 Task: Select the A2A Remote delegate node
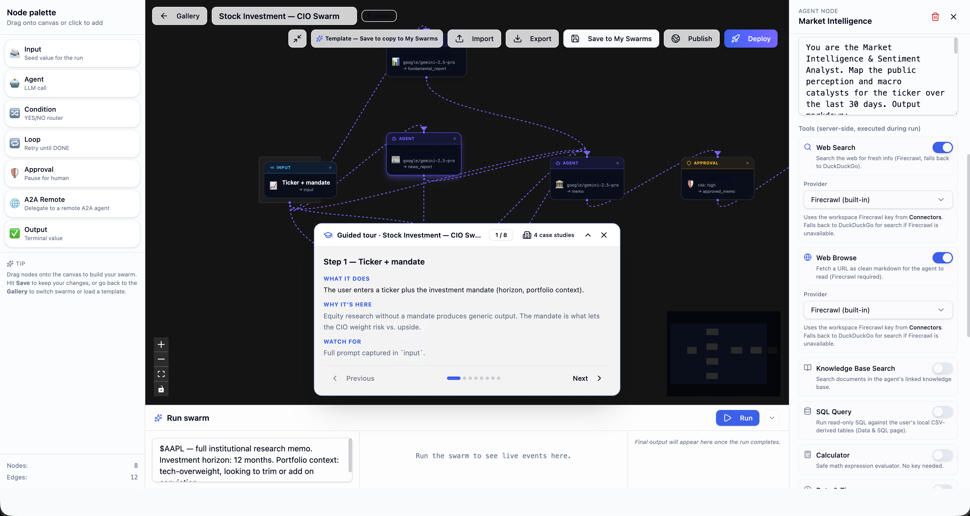coord(72,204)
